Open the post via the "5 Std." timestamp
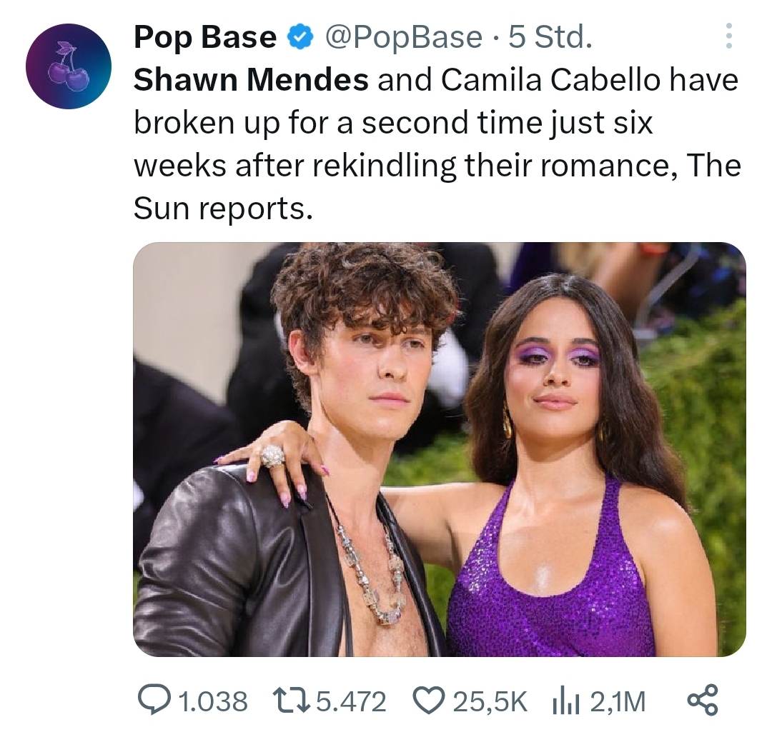772x742 pixels. coord(550,38)
